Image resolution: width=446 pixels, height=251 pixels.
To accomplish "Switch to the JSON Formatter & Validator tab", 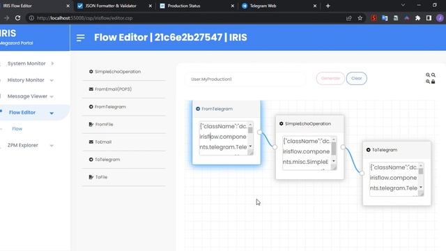I will (x=111, y=6).
